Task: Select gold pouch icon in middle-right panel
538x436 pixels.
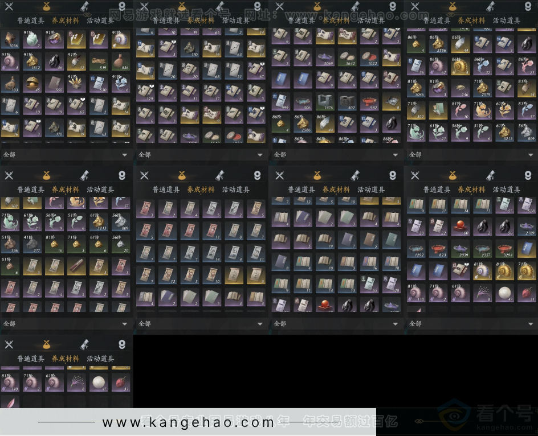Action: click(x=453, y=175)
